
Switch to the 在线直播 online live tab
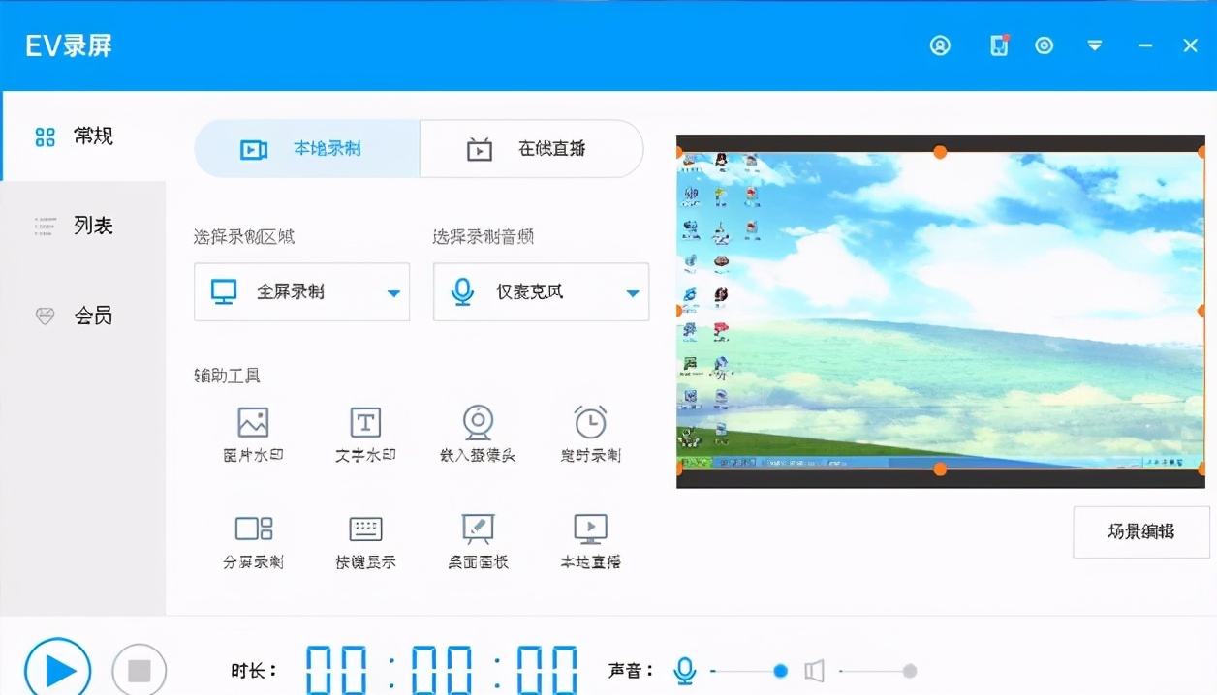tap(531, 148)
